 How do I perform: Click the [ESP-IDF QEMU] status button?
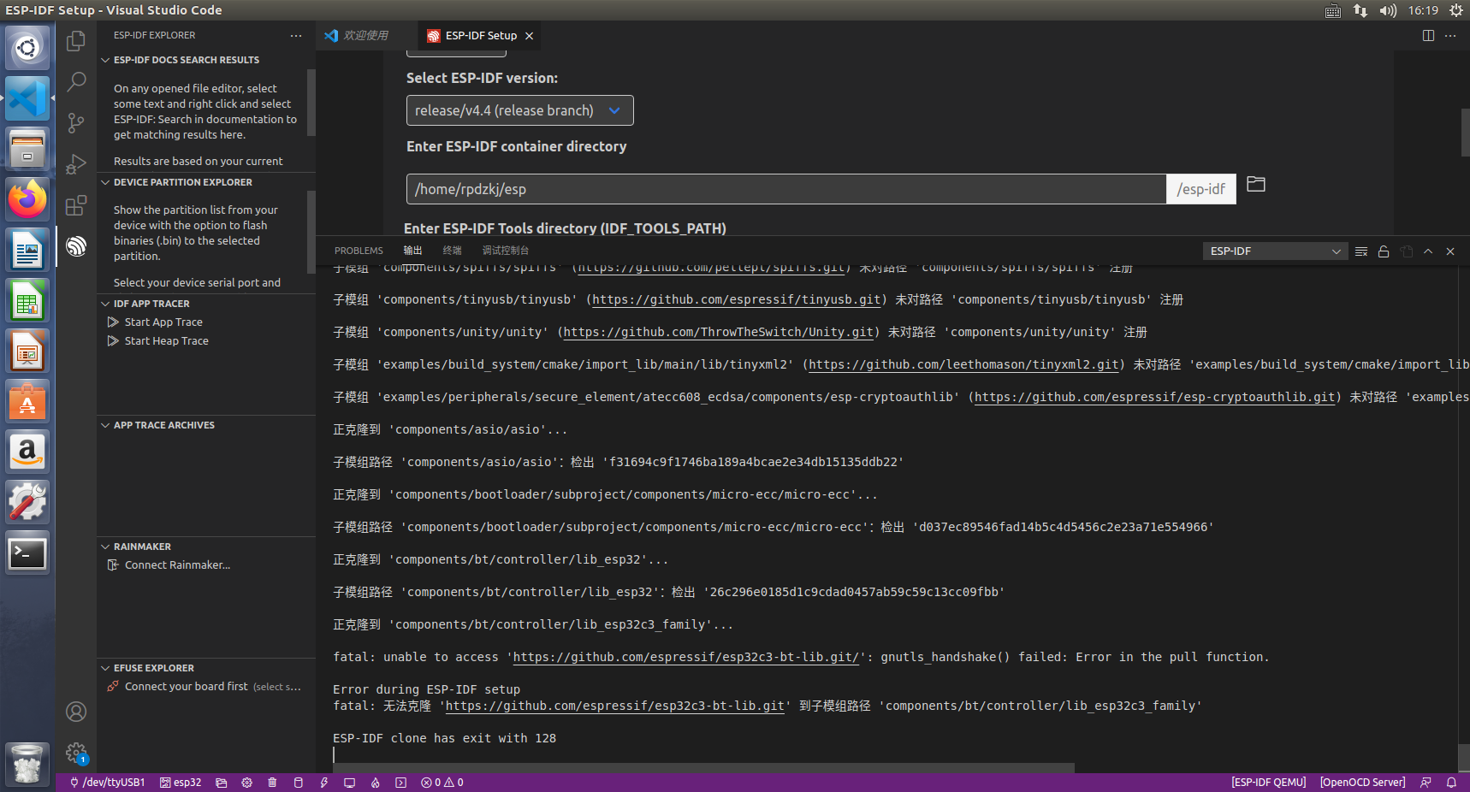1269,783
